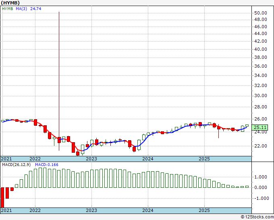Image resolution: width=274 pixels, height=220 pixels.
Task: Click the 1.000 MACD axis label
Action: click(261, 177)
